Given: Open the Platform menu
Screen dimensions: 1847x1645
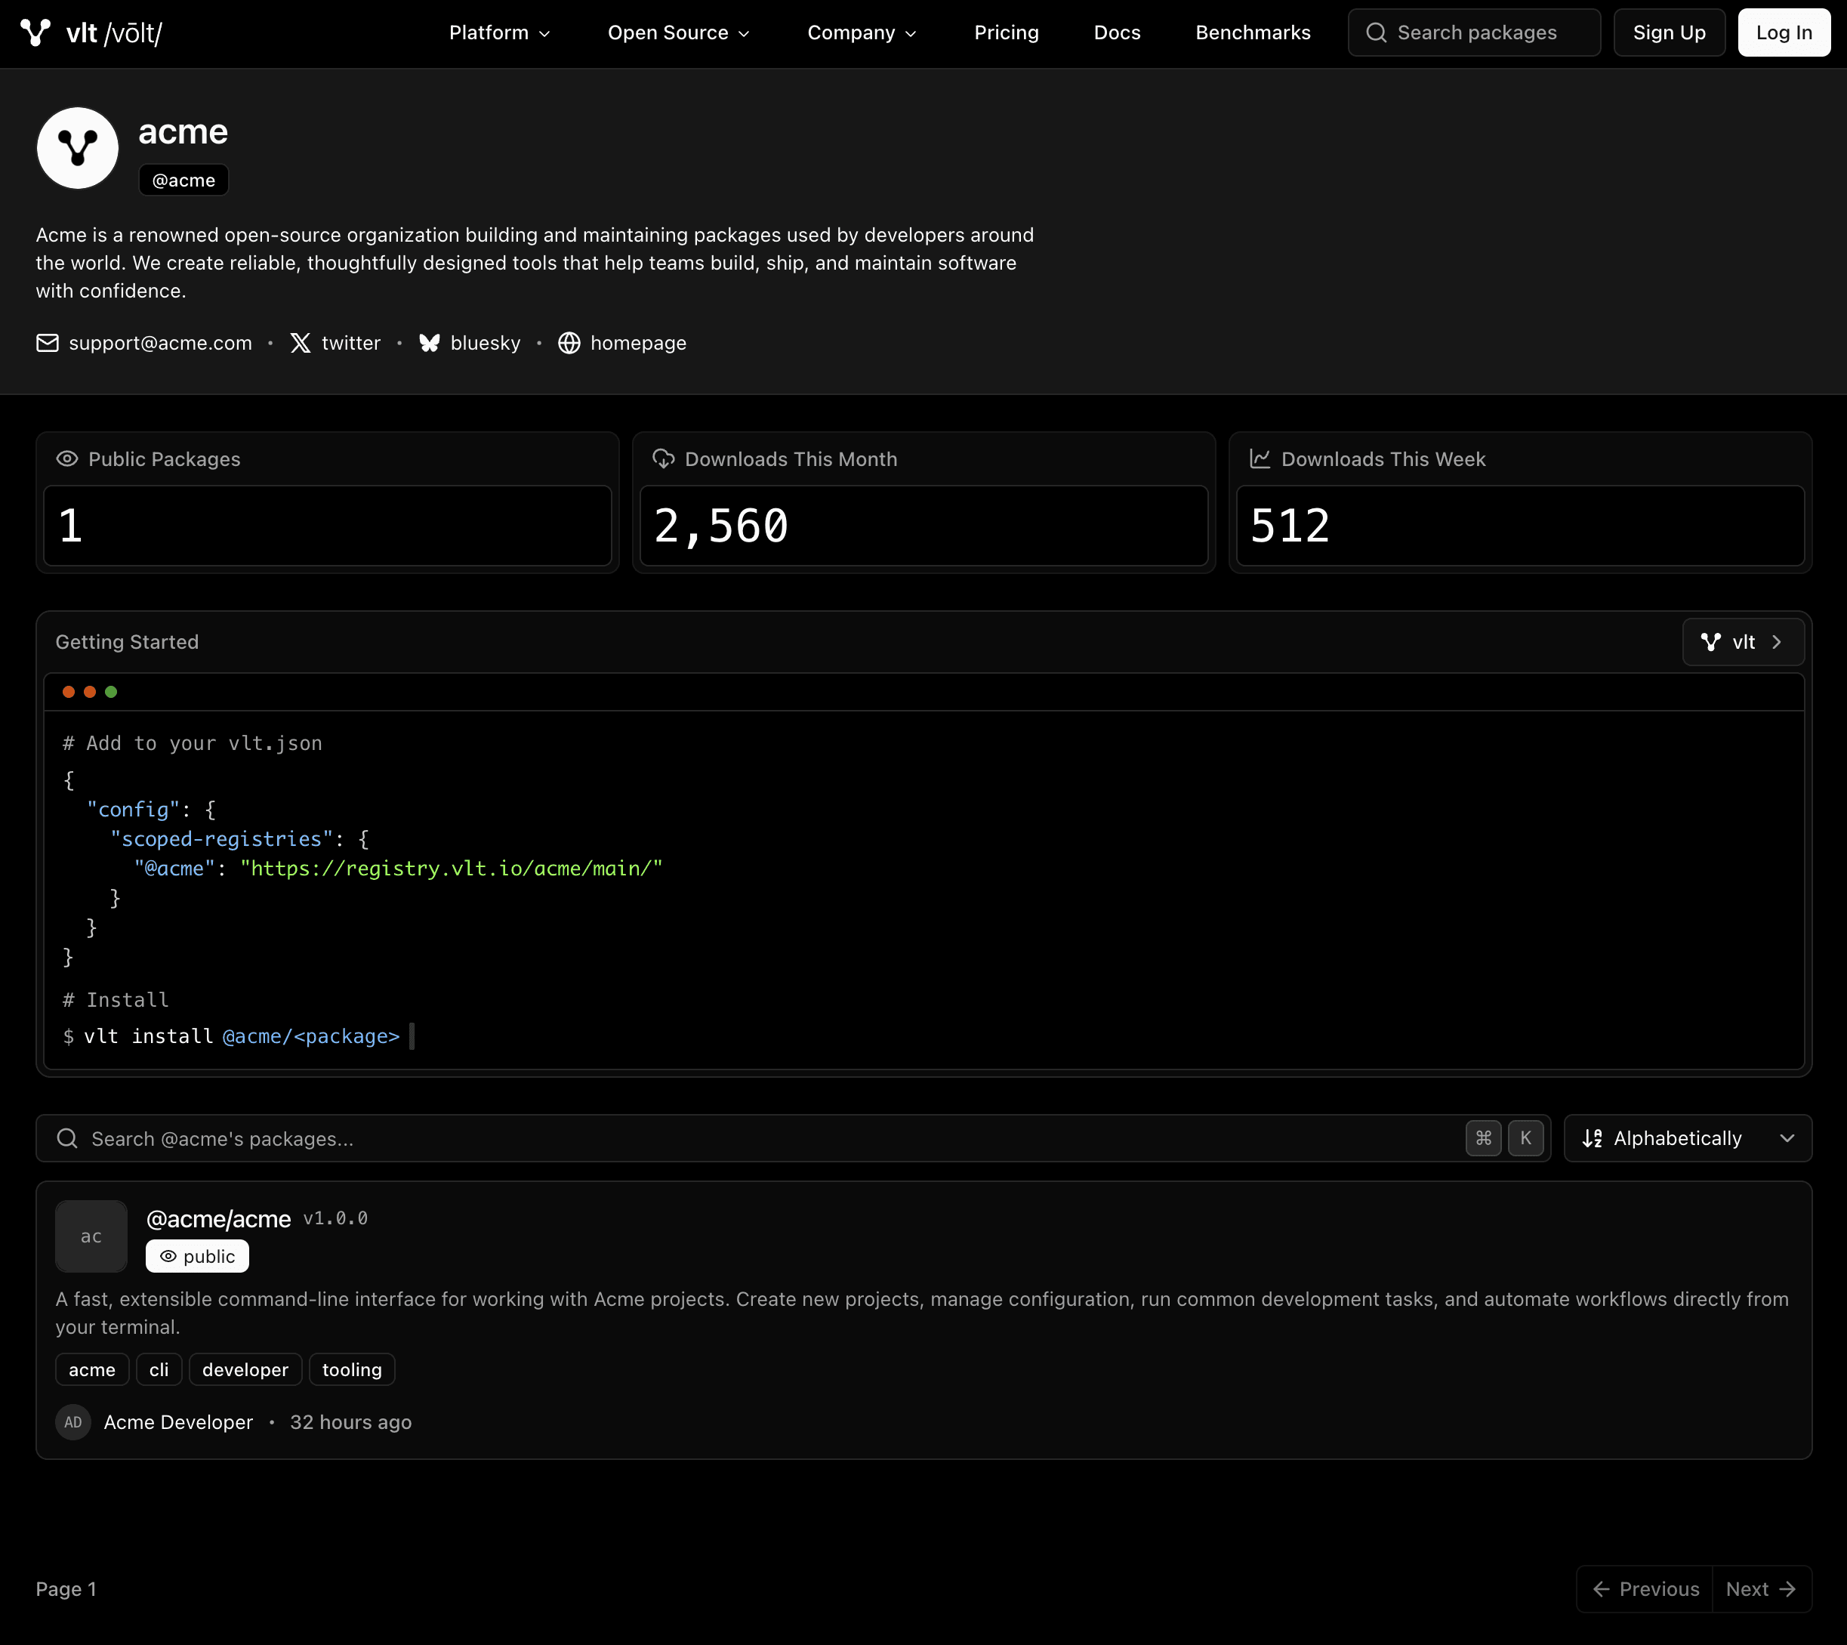Looking at the screenshot, I should point(500,32).
